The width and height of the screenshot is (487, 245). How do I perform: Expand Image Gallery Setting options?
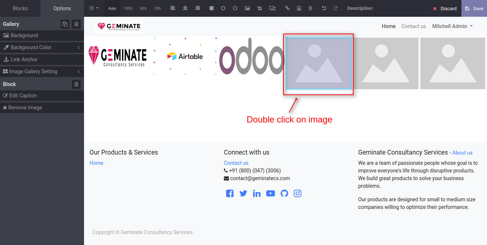tap(42, 71)
